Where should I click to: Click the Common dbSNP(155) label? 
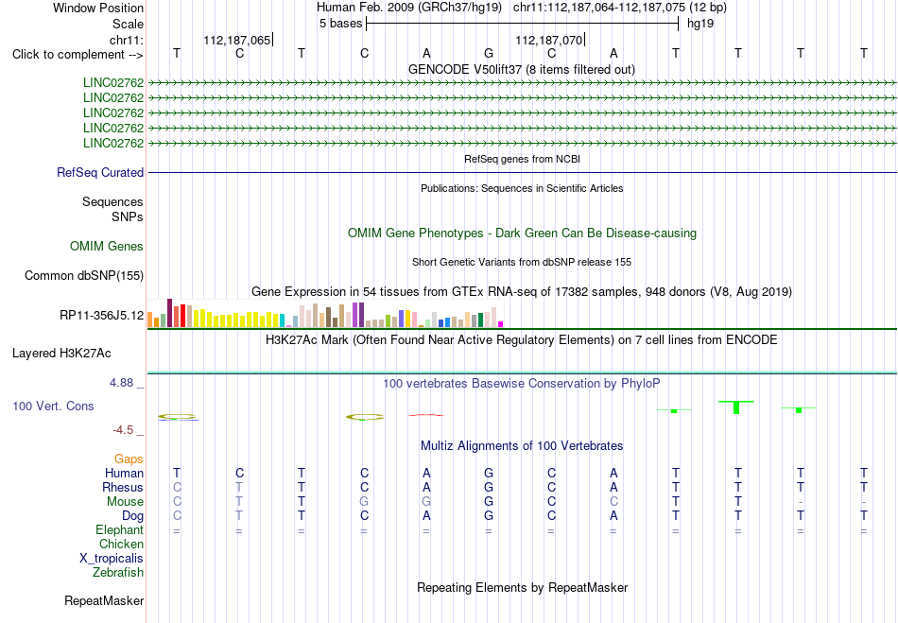[x=84, y=275]
